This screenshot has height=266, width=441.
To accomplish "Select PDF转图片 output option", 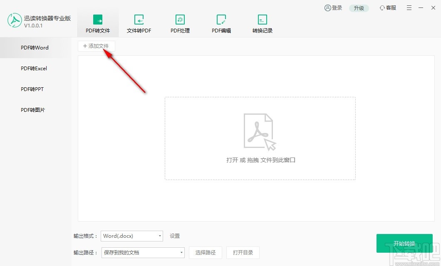I will tap(32, 110).
